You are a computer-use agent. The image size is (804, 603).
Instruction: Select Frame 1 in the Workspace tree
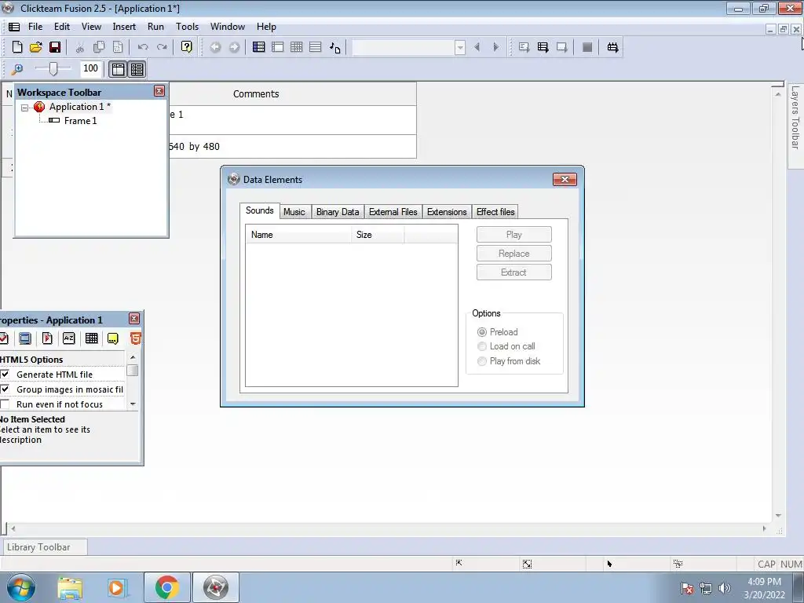tap(80, 121)
